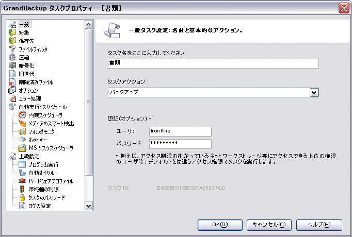Select 自動実行とスケジュール tree node
The width and height of the screenshot is (352, 237).
(x=42, y=107)
